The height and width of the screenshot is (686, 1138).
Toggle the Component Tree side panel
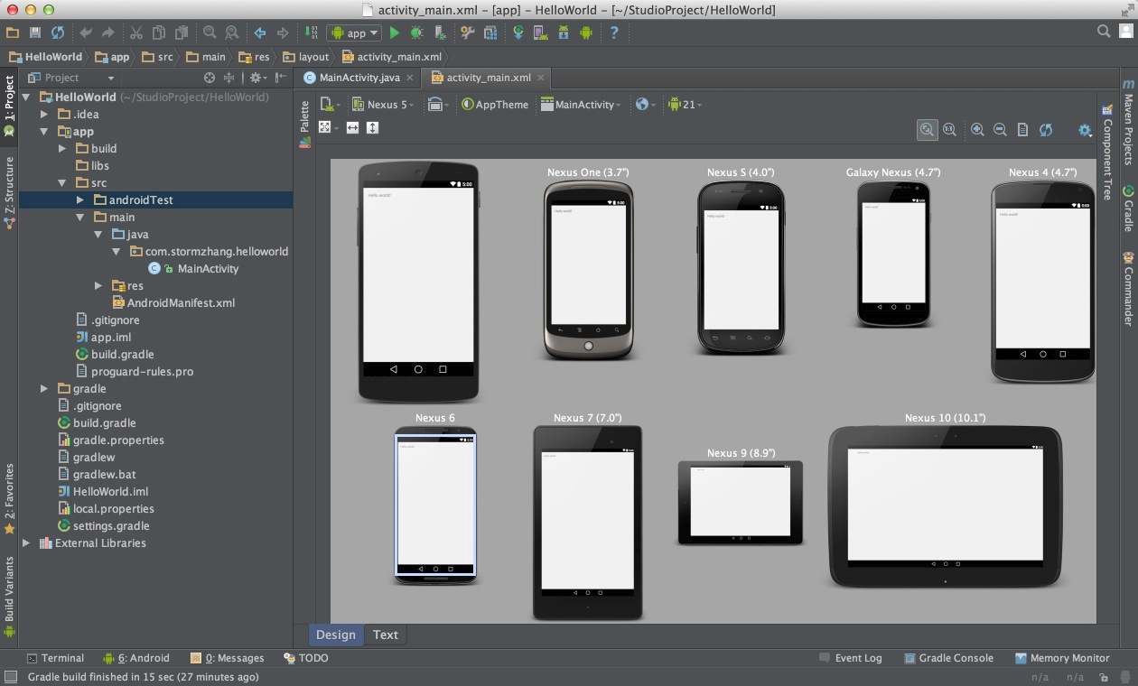[1106, 152]
